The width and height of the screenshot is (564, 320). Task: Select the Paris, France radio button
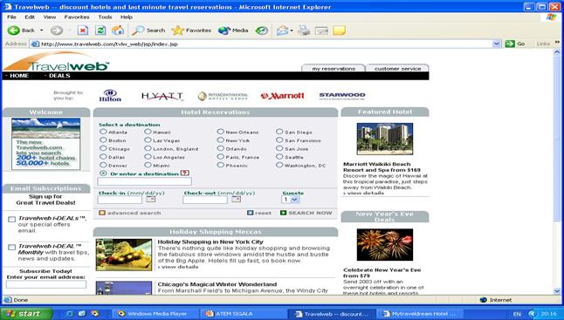click(221, 157)
